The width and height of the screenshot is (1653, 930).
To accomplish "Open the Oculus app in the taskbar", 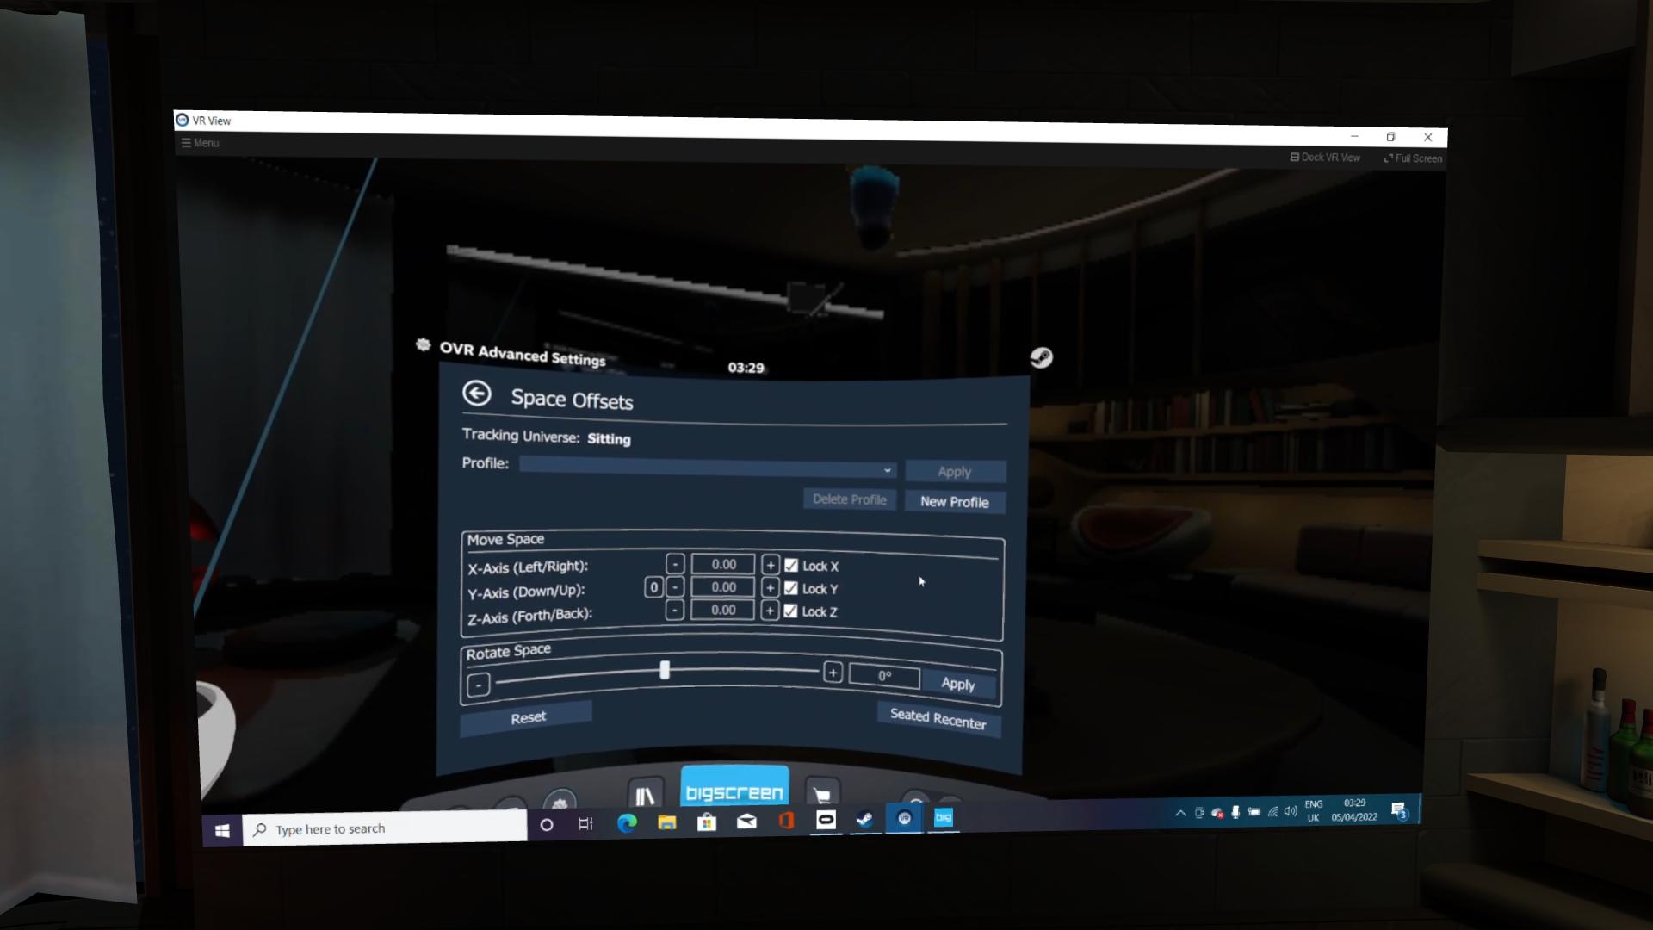I will (x=826, y=820).
